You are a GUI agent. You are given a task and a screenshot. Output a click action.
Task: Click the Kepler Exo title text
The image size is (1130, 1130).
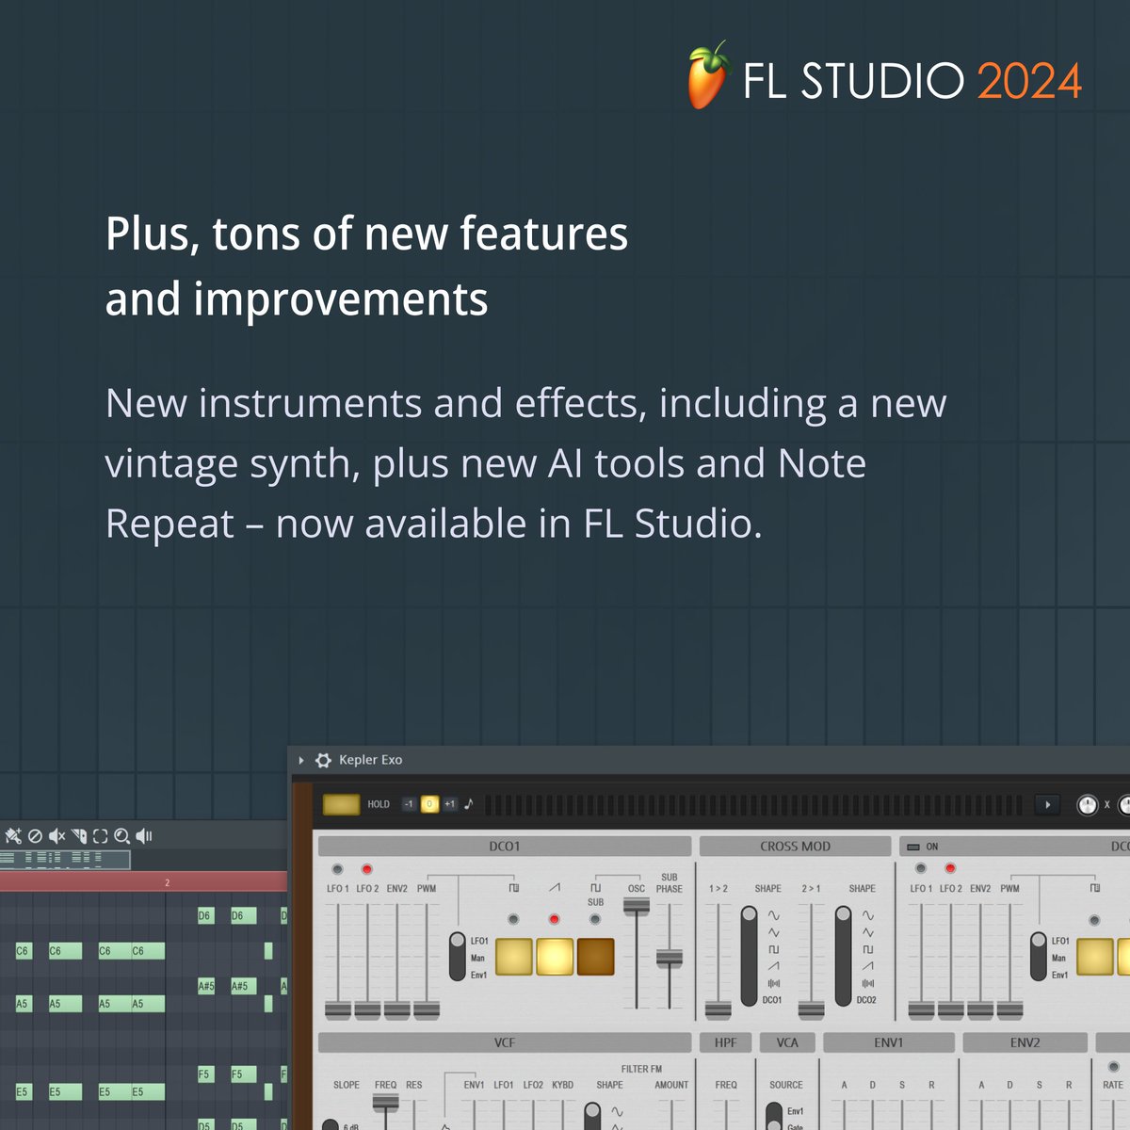pos(370,760)
